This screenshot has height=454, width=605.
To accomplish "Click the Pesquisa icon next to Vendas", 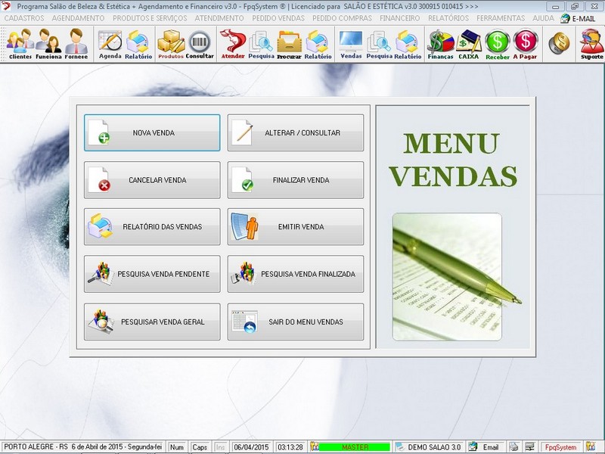I will coord(379,45).
